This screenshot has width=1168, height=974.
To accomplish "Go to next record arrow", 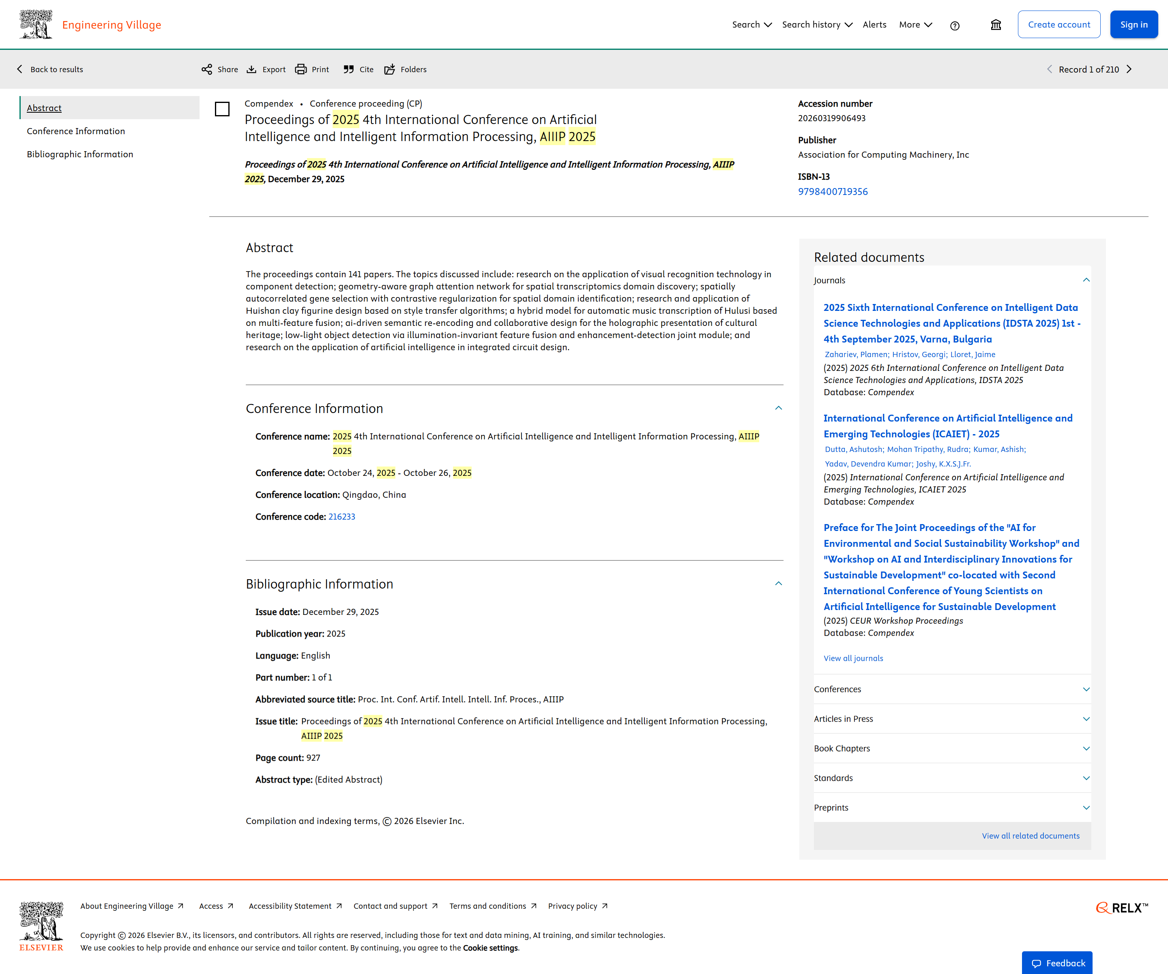I will (1129, 69).
